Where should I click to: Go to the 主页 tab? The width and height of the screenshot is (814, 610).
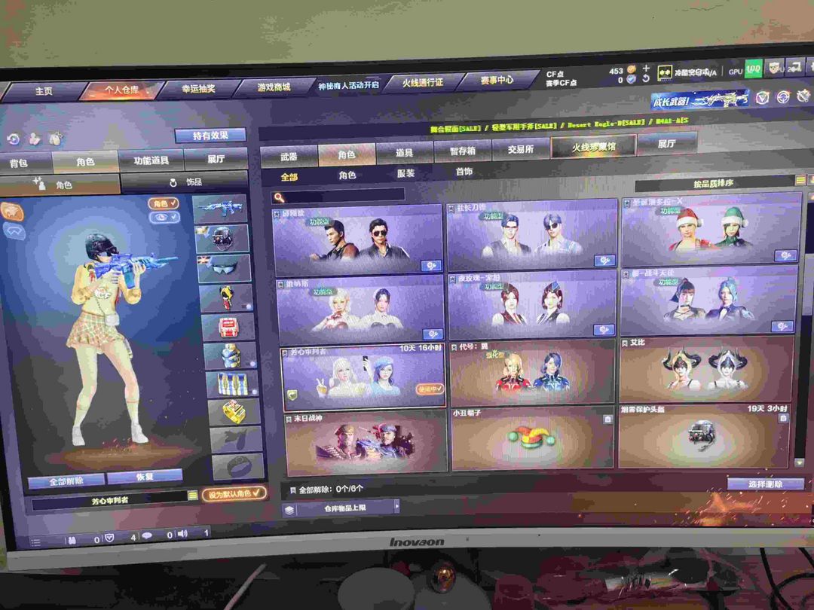(44, 91)
